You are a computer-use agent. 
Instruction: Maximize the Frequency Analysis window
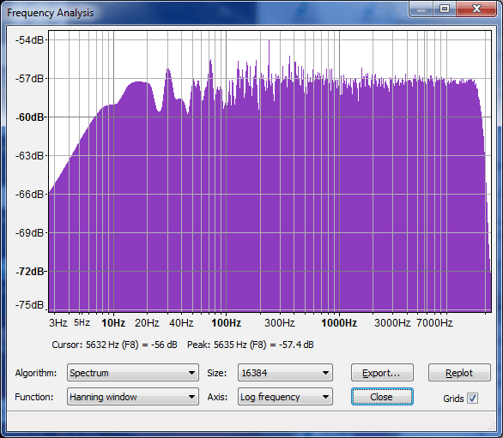pyautogui.click(x=445, y=9)
